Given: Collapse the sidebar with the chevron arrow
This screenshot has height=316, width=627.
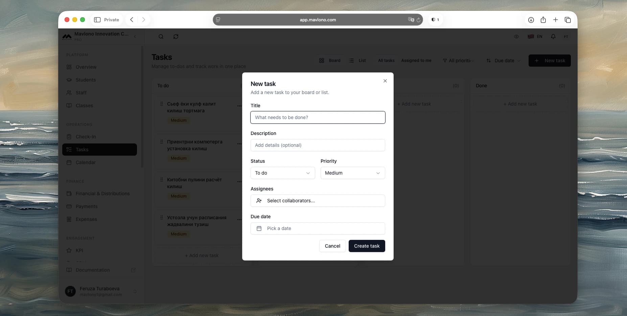Looking at the screenshot, I should pyautogui.click(x=135, y=36).
